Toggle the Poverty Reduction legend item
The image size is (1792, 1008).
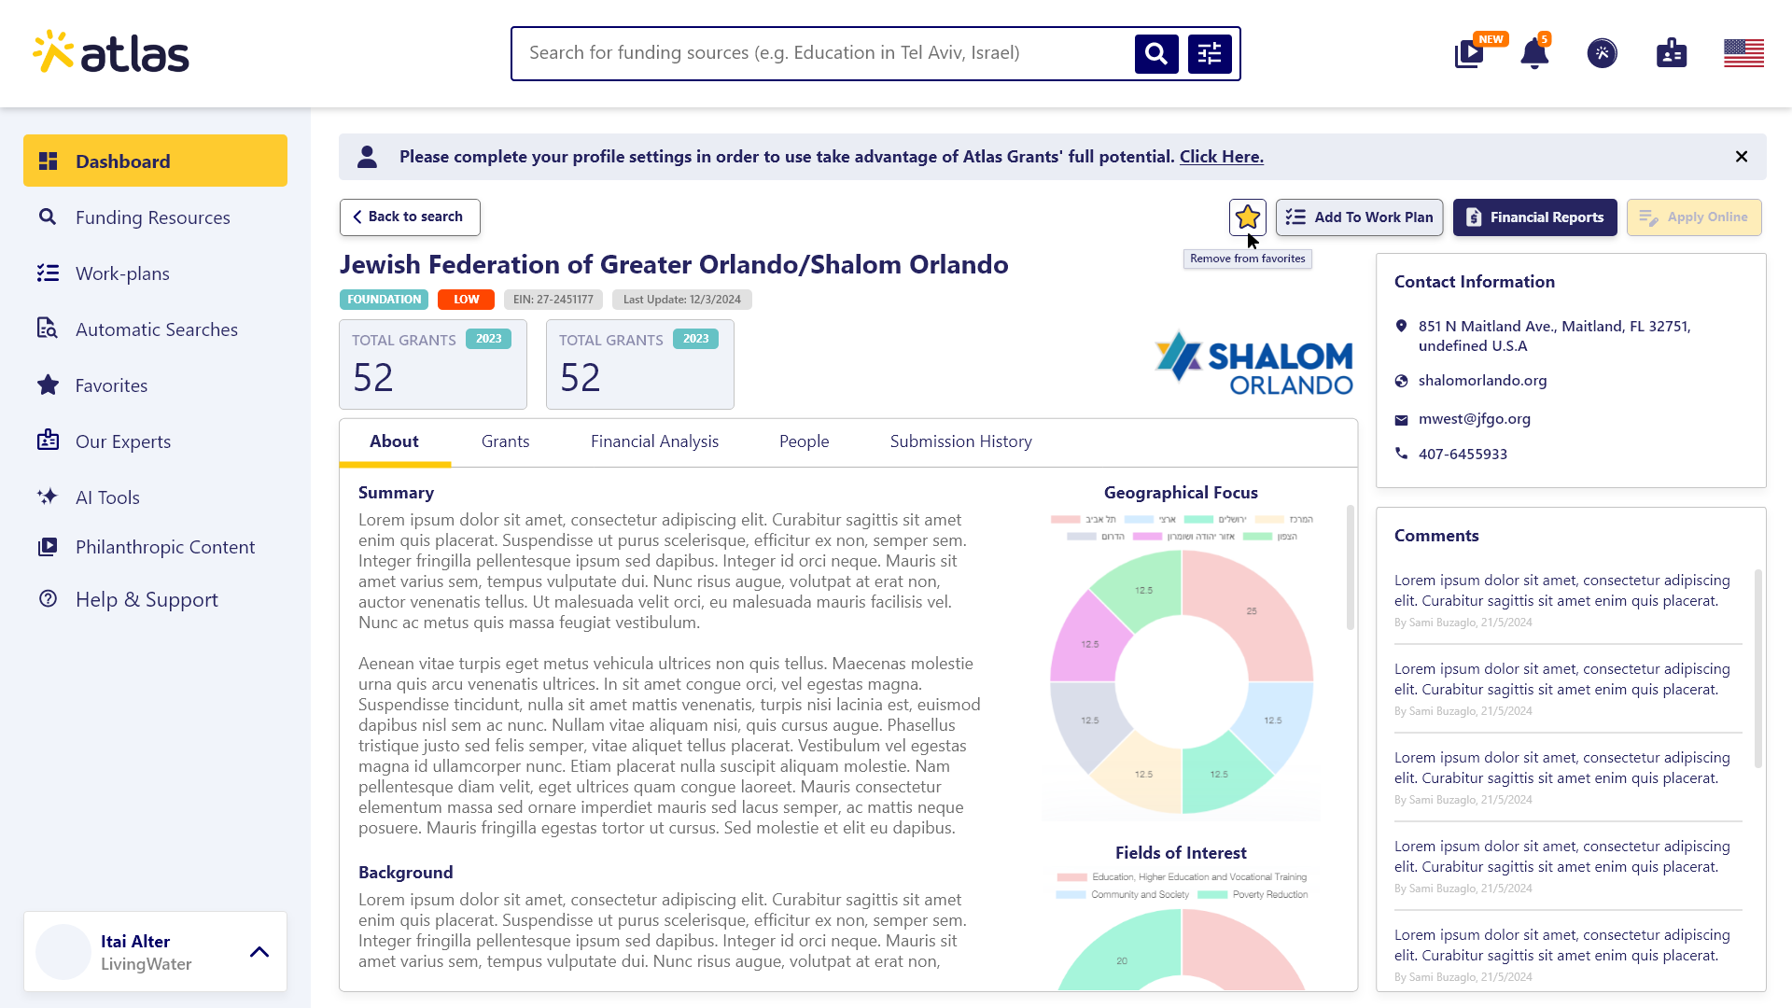1253,895
